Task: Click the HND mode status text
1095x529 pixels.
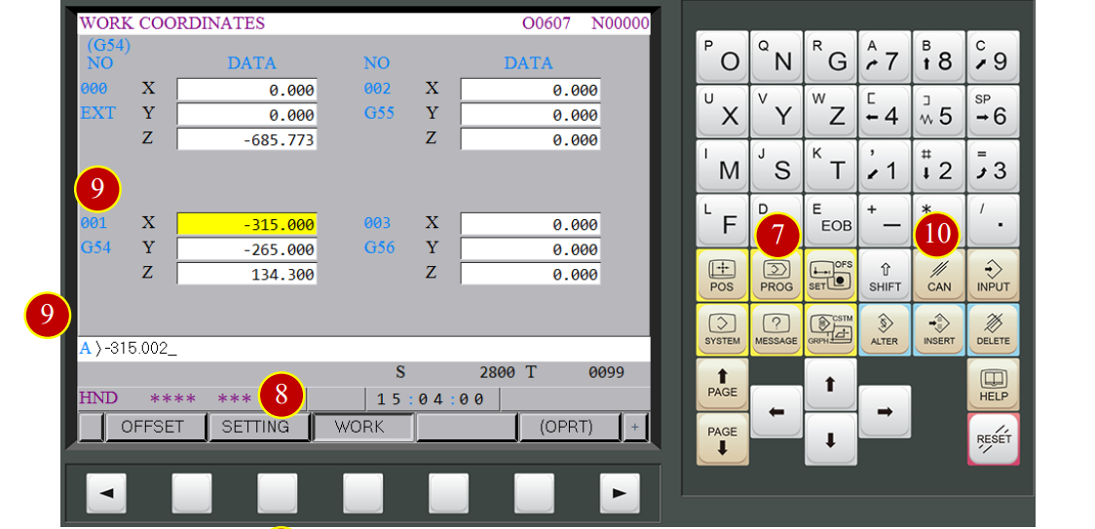Action: pos(98,398)
